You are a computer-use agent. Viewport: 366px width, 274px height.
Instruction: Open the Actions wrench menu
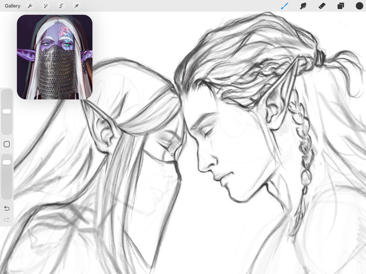coord(30,6)
